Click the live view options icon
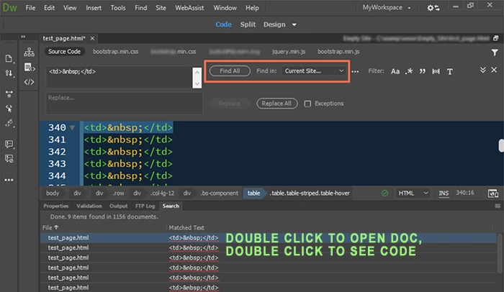This screenshot has height=292, width=504. 30,67
